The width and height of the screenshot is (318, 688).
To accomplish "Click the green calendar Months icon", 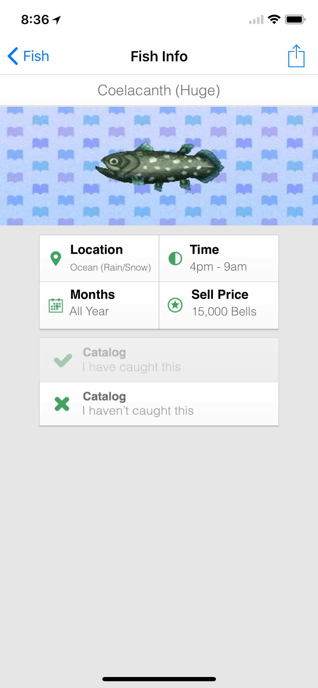I will [x=56, y=305].
